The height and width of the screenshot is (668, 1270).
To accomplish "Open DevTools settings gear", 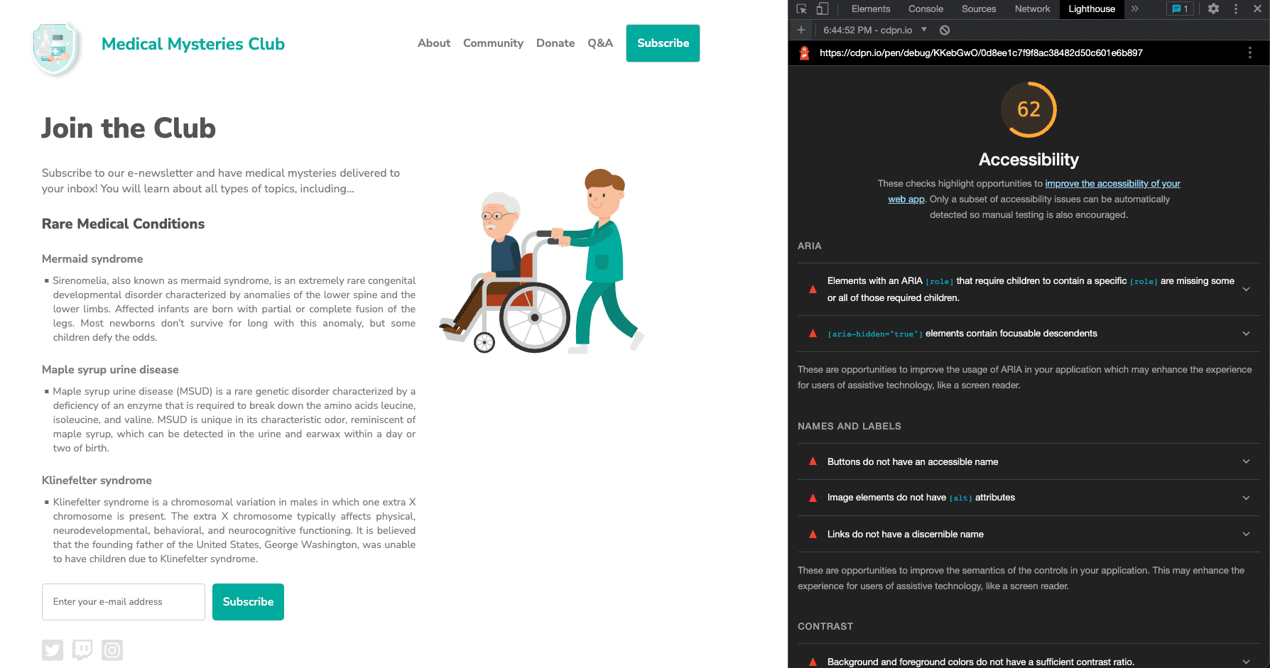I will pos(1213,9).
